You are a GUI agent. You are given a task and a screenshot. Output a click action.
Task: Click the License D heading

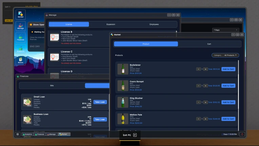(x=66, y=71)
